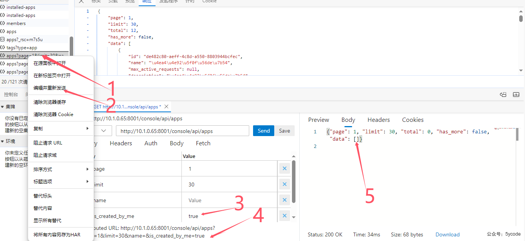Collapse the 环境 section

(2, 141)
